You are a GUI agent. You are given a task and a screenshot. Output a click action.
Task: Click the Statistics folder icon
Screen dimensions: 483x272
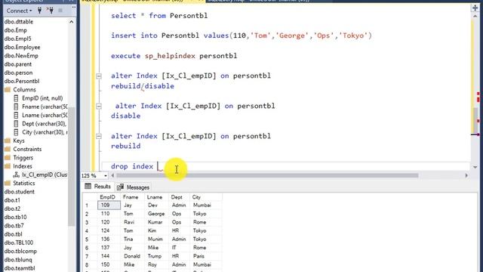click(8, 183)
